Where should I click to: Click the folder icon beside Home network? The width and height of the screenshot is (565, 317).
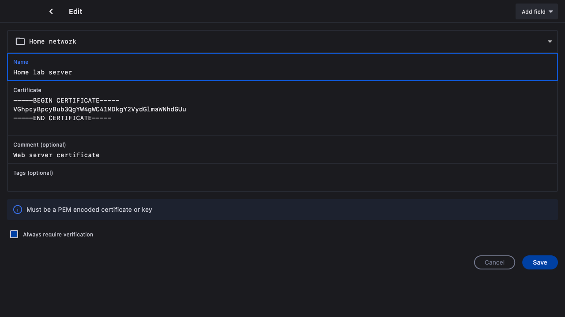tap(20, 41)
